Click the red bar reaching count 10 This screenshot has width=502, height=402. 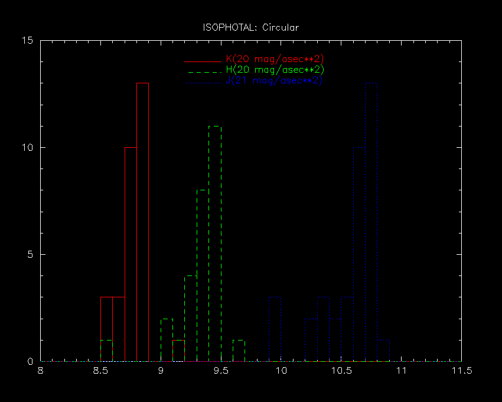click(131, 254)
